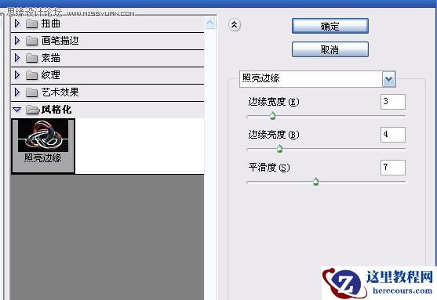Click the 素描 category label

click(x=51, y=58)
